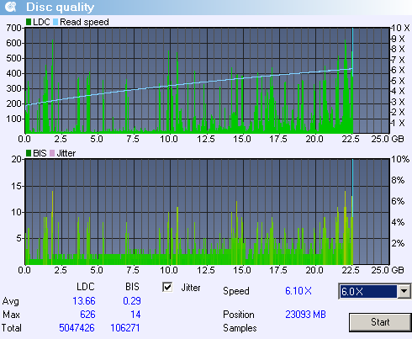The width and height of the screenshot is (412, 339).
Task: Click the Disc quality disc icon
Action: click(11, 7)
